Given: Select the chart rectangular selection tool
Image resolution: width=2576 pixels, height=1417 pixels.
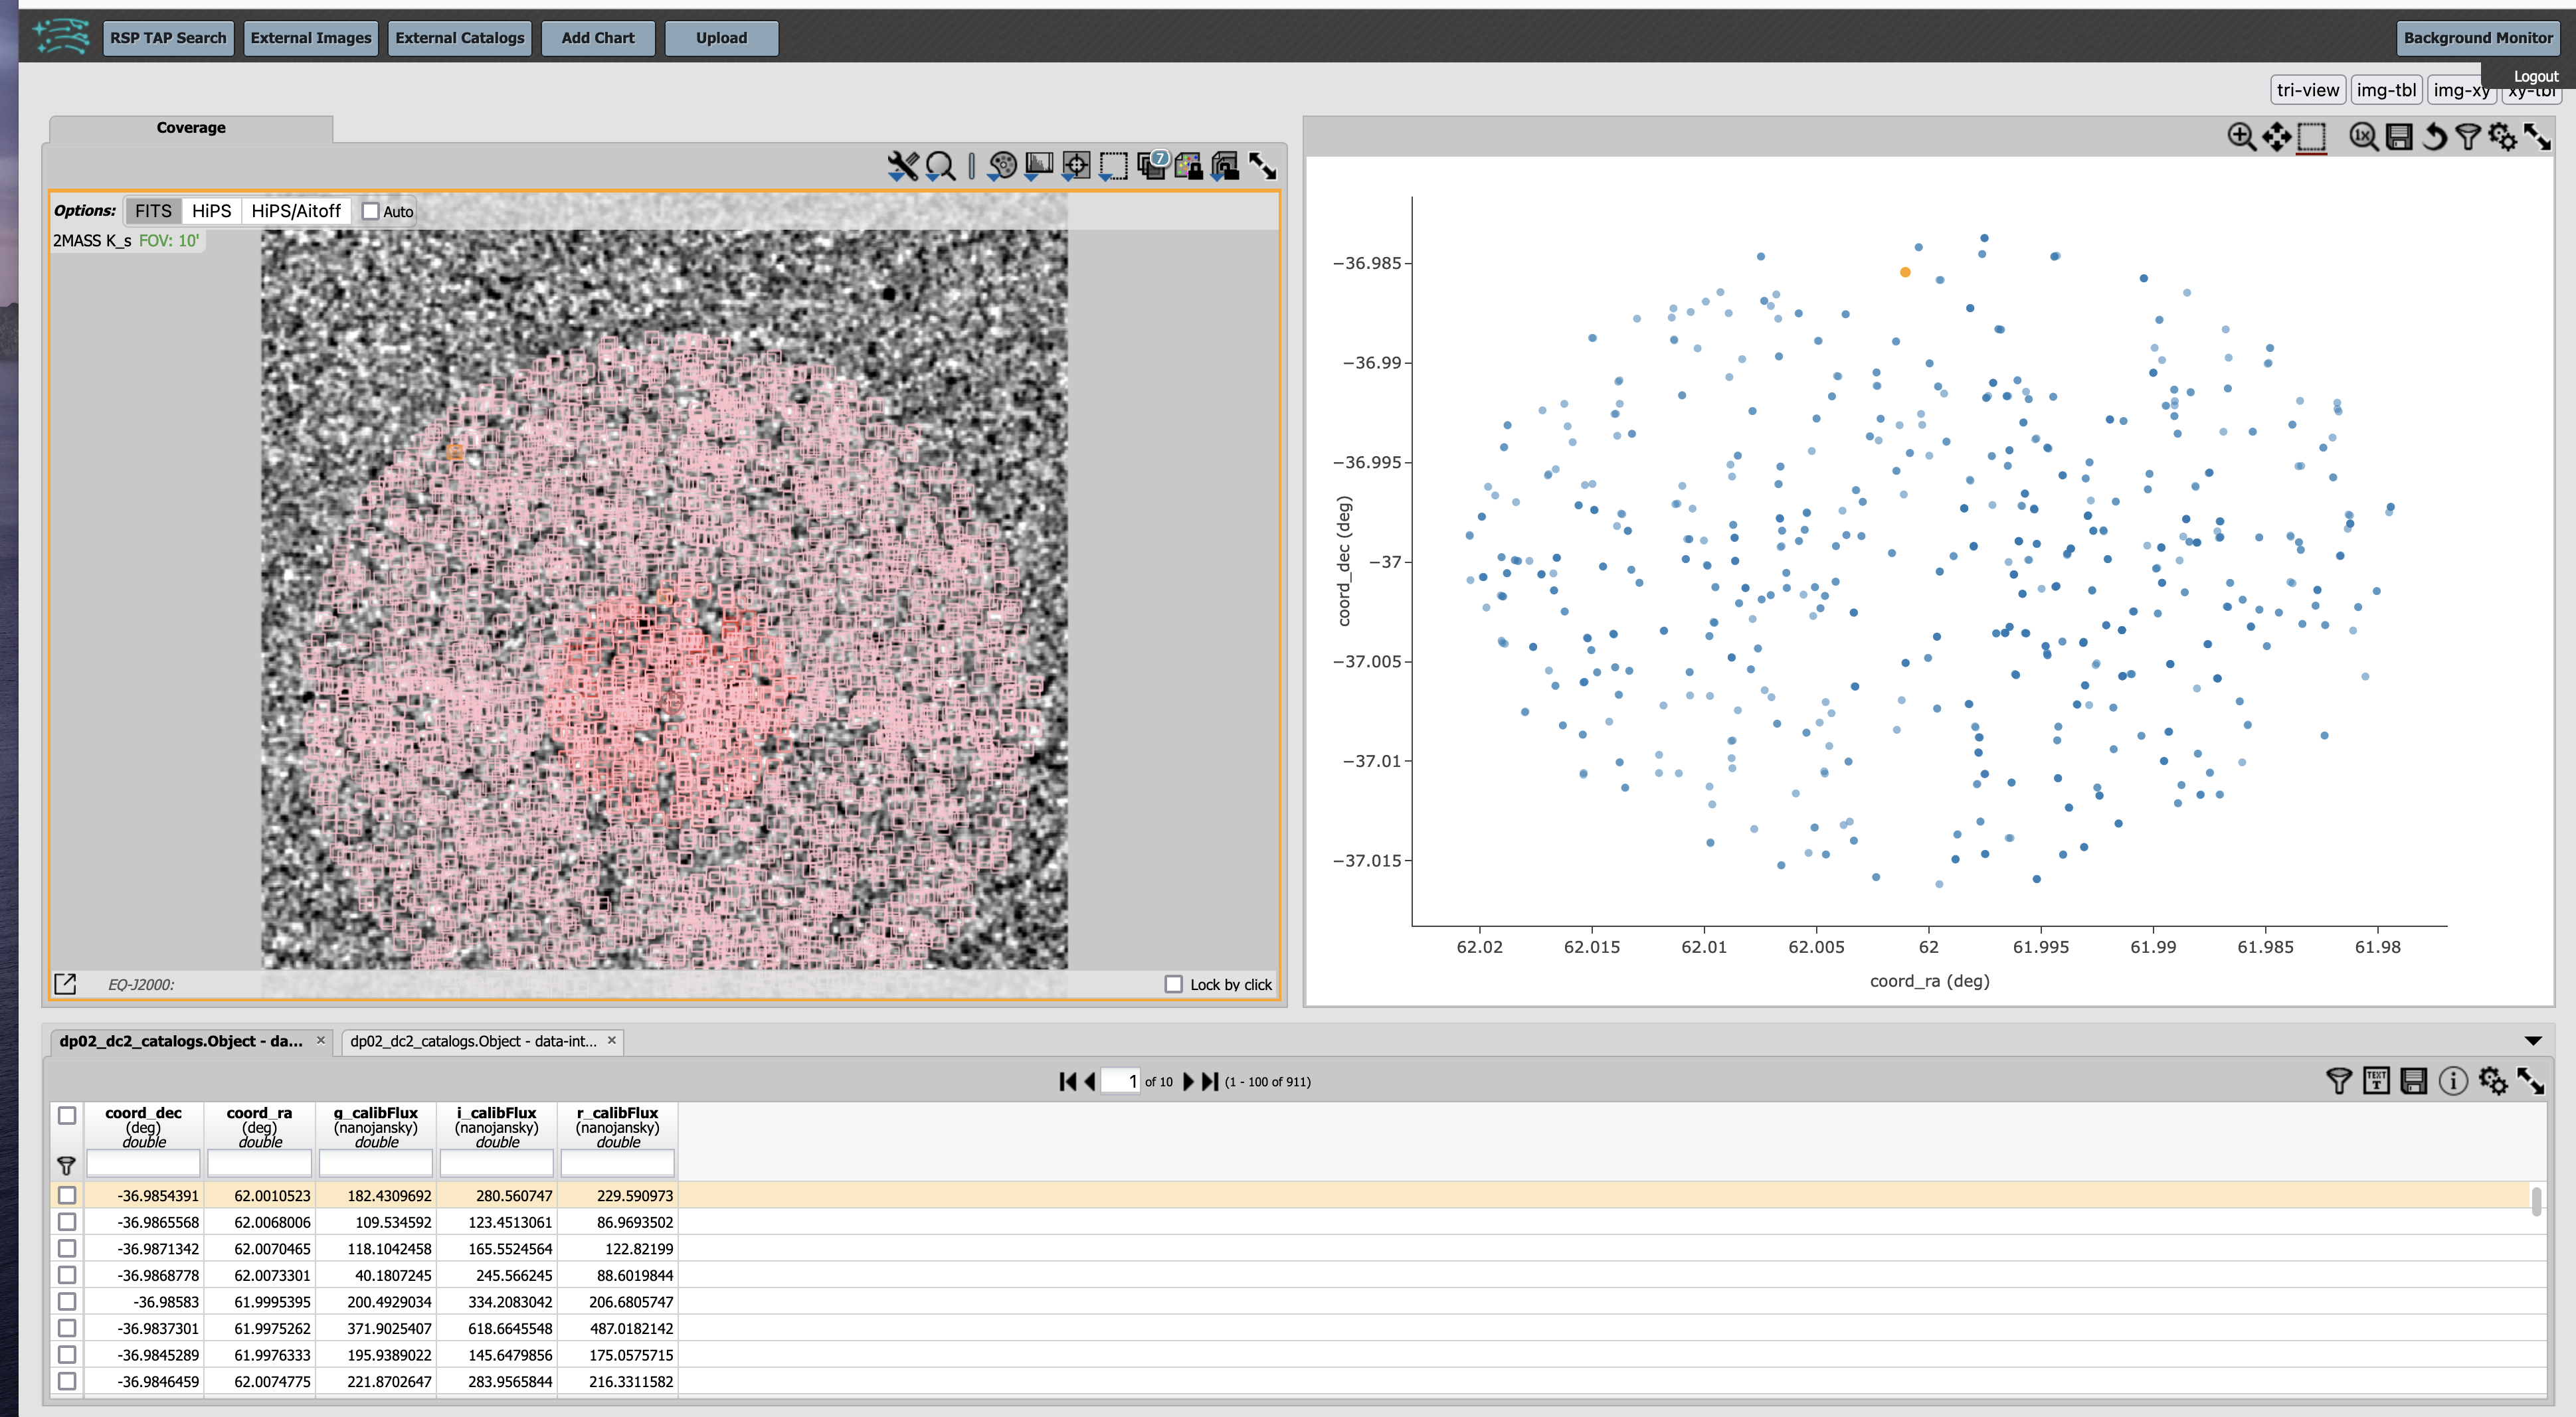Looking at the screenshot, I should pos(2311,137).
